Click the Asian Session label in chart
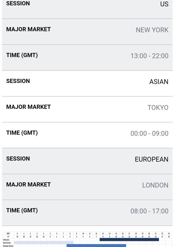The width and height of the screenshot is (174, 247). coord(7,243)
